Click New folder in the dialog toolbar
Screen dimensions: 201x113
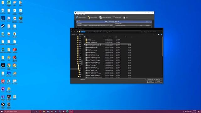click(x=81, y=35)
